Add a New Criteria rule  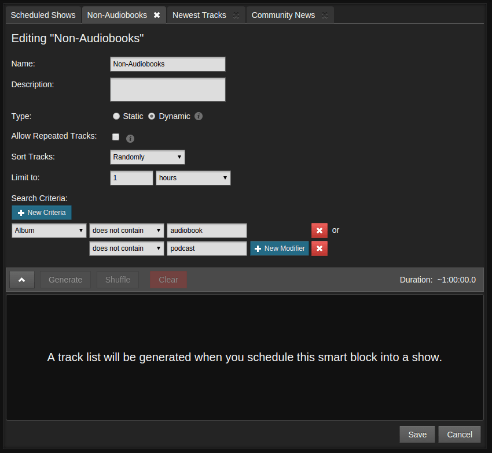(41, 212)
